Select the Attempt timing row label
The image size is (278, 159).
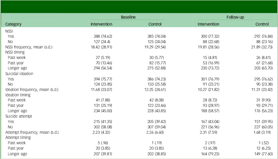click(x=18, y=137)
